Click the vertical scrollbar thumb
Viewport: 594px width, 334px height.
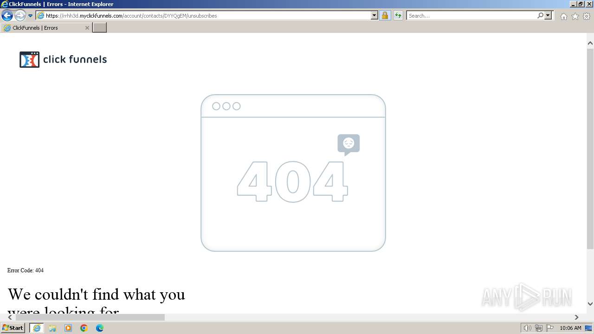pyautogui.click(x=590, y=148)
